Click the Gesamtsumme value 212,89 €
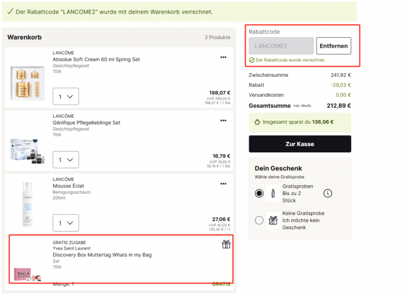The width and height of the screenshot is (402, 296). [339, 106]
